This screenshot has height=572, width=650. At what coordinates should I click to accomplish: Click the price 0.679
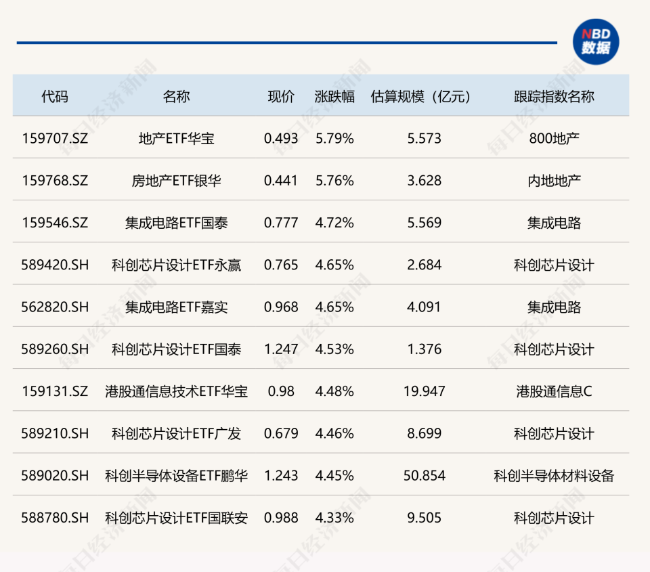(281, 433)
